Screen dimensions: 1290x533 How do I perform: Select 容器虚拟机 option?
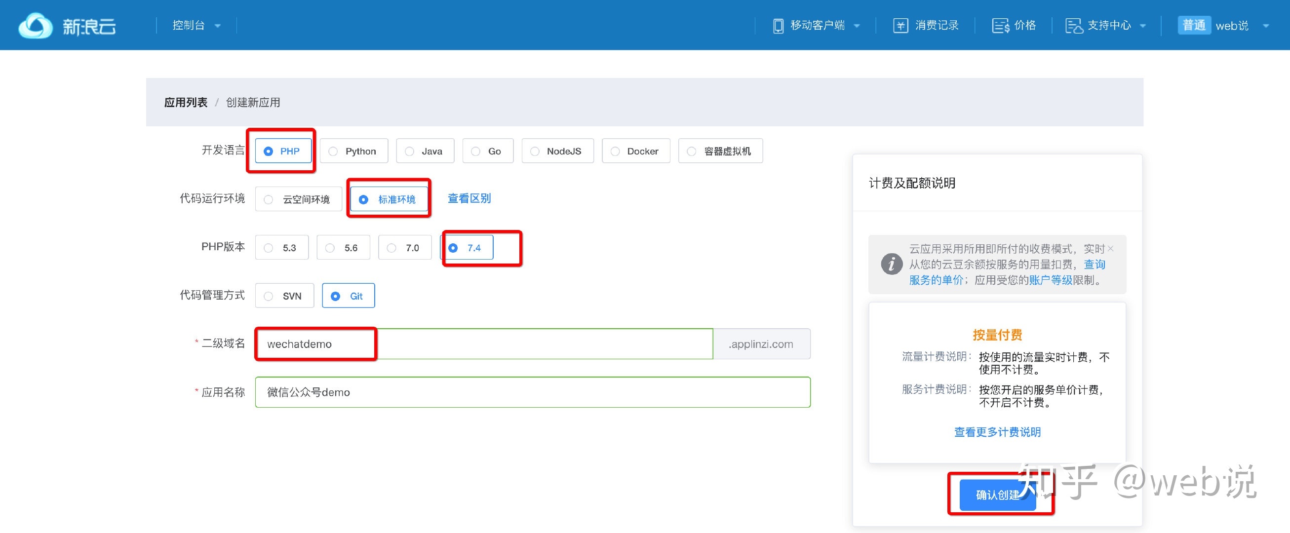(x=720, y=151)
